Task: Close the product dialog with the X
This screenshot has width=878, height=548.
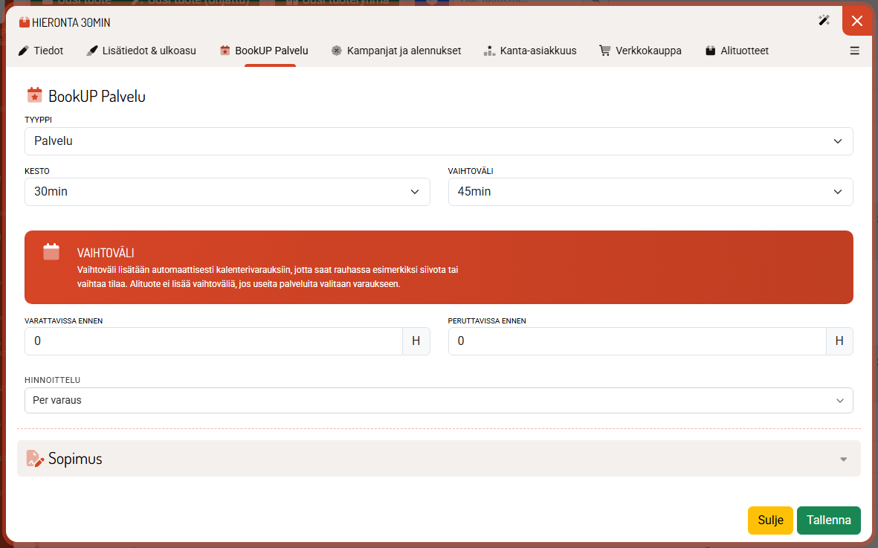Action: pos(856,22)
